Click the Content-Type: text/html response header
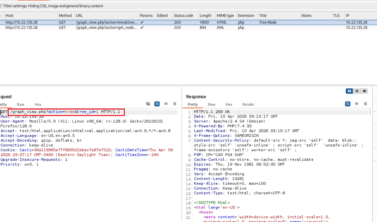The image size is (377, 222). point(239,193)
